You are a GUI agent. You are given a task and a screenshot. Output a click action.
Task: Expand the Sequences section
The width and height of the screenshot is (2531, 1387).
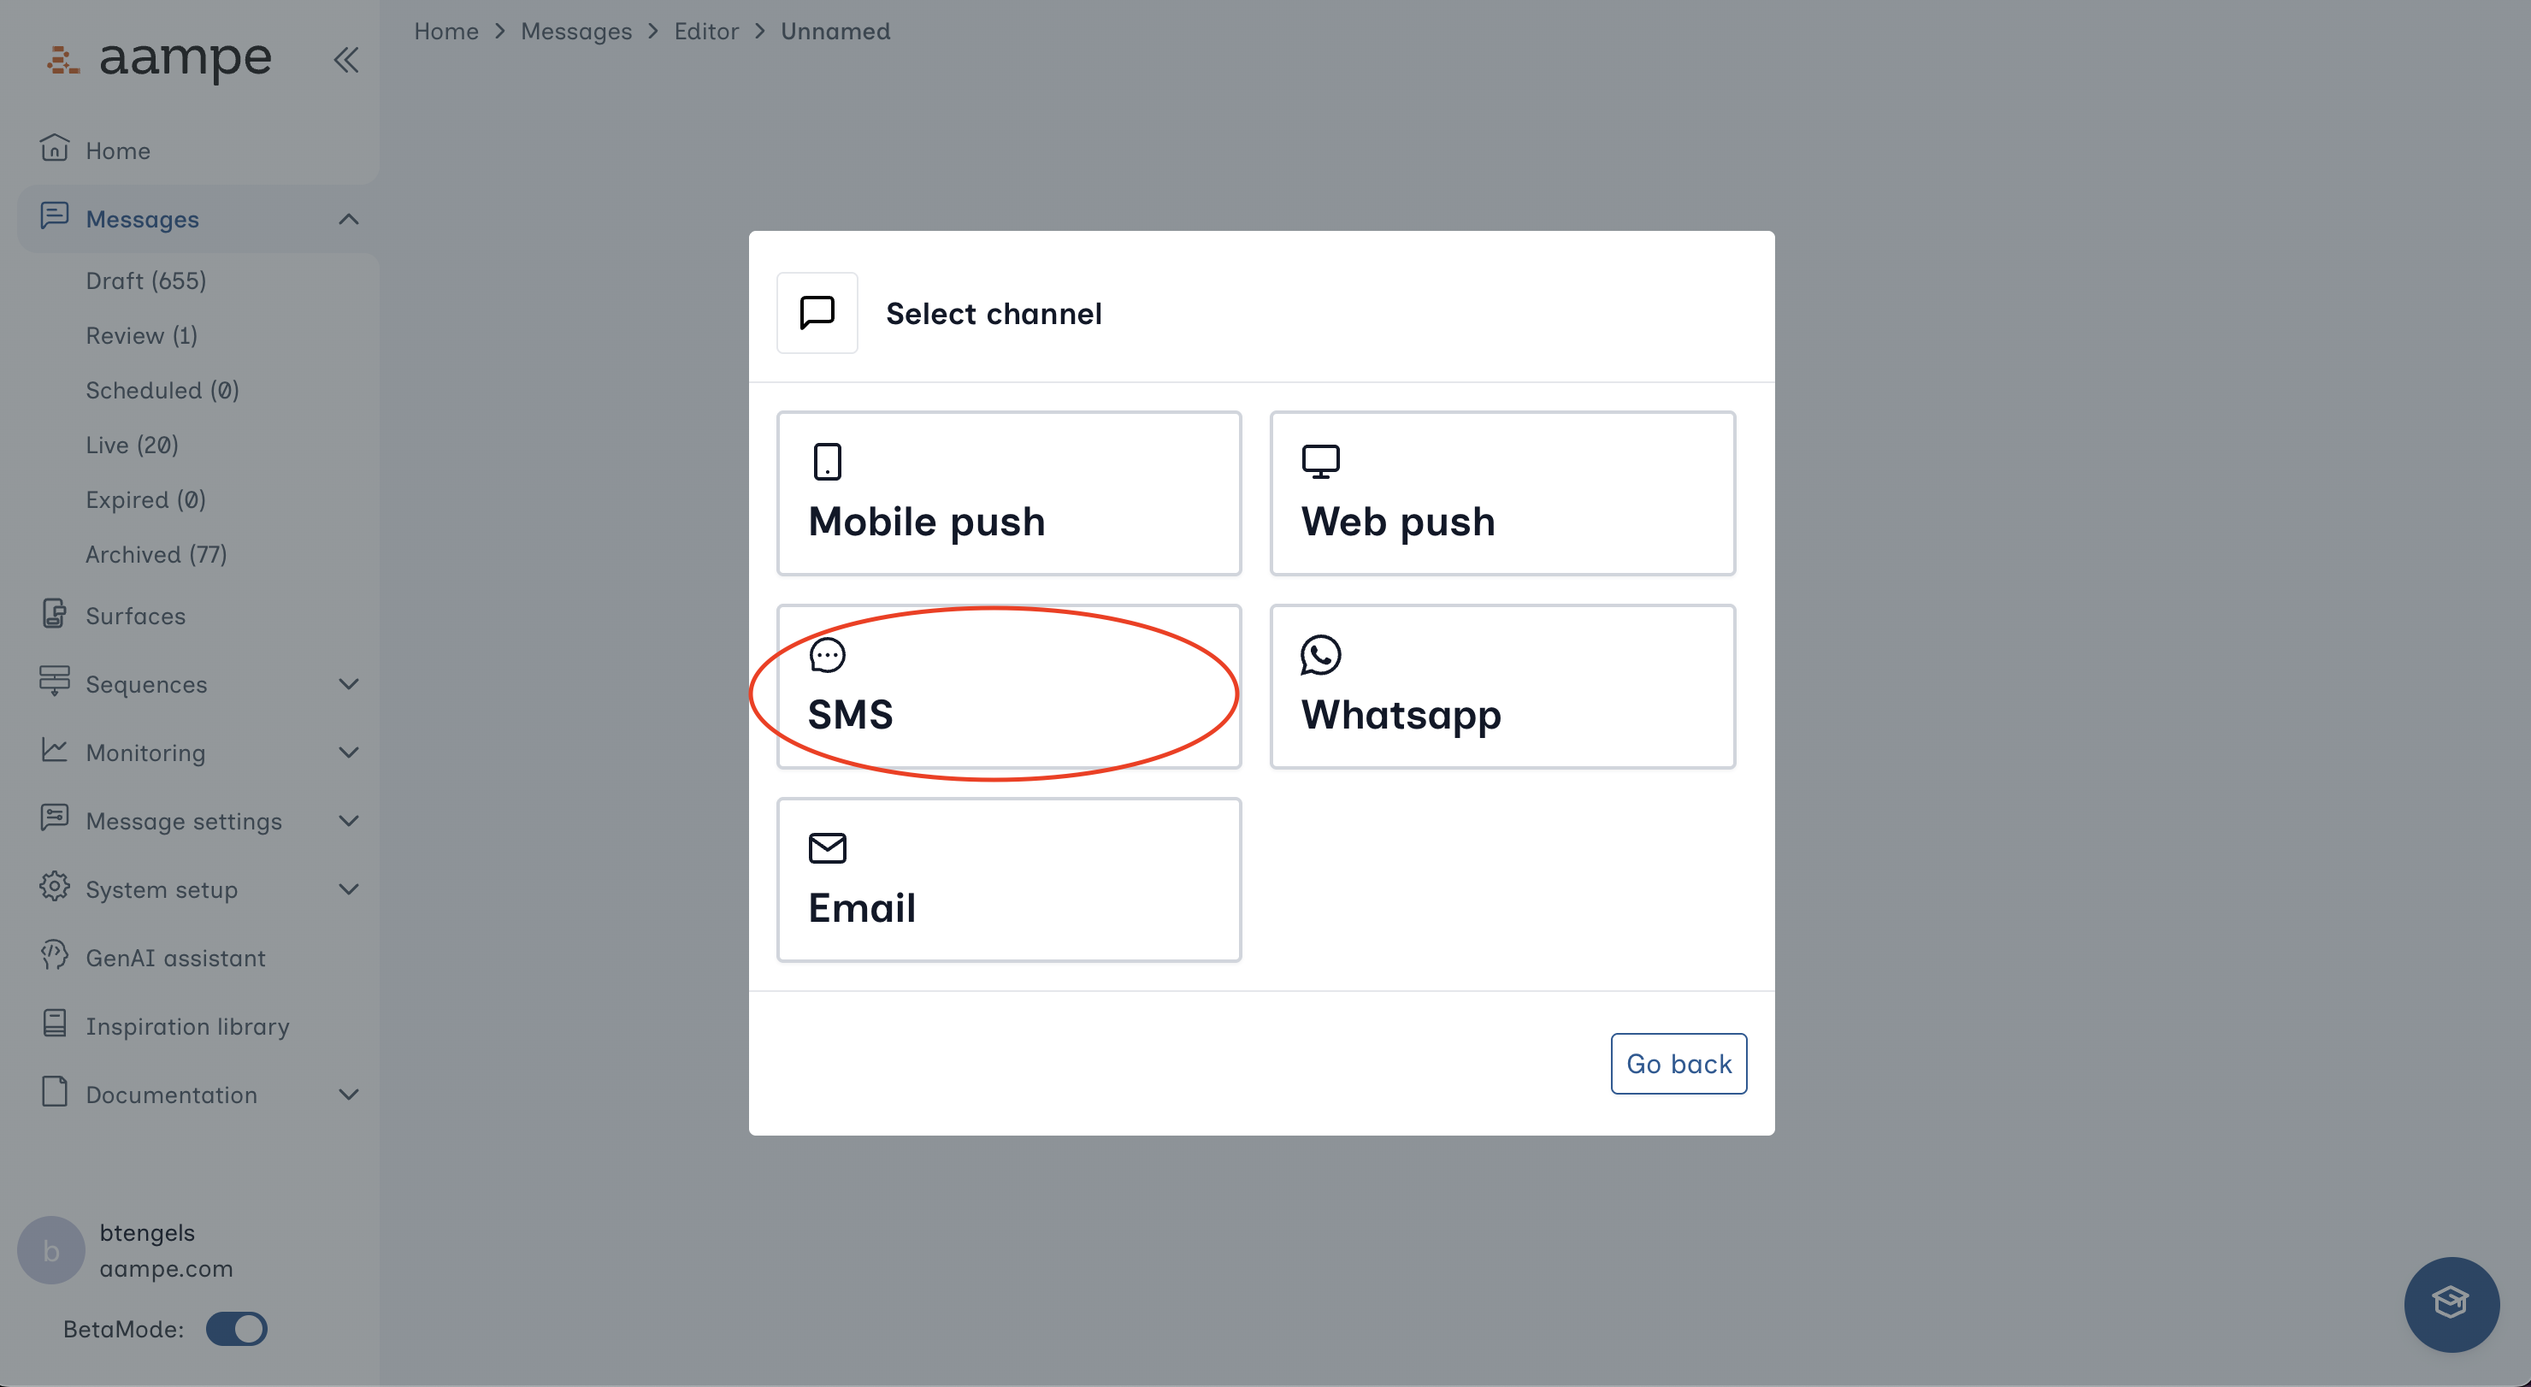[348, 684]
